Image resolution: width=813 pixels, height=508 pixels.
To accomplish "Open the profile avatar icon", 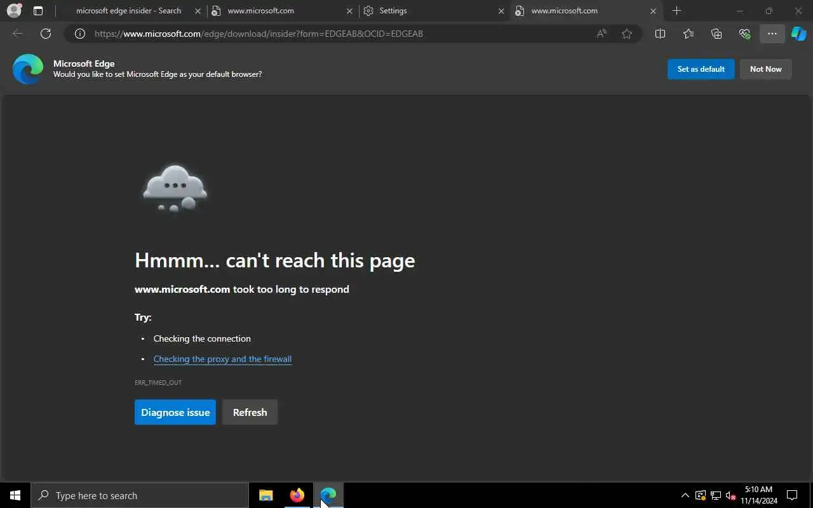I will tap(14, 11).
